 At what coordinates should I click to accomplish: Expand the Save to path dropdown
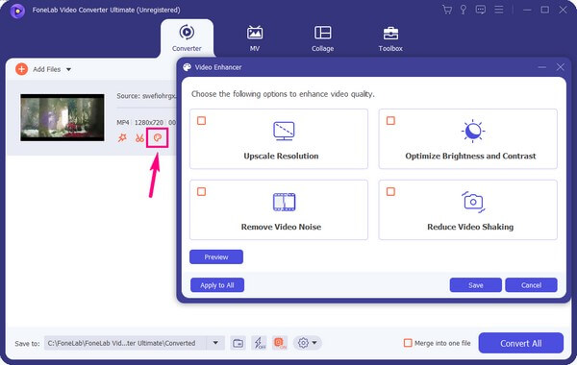[215, 343]
